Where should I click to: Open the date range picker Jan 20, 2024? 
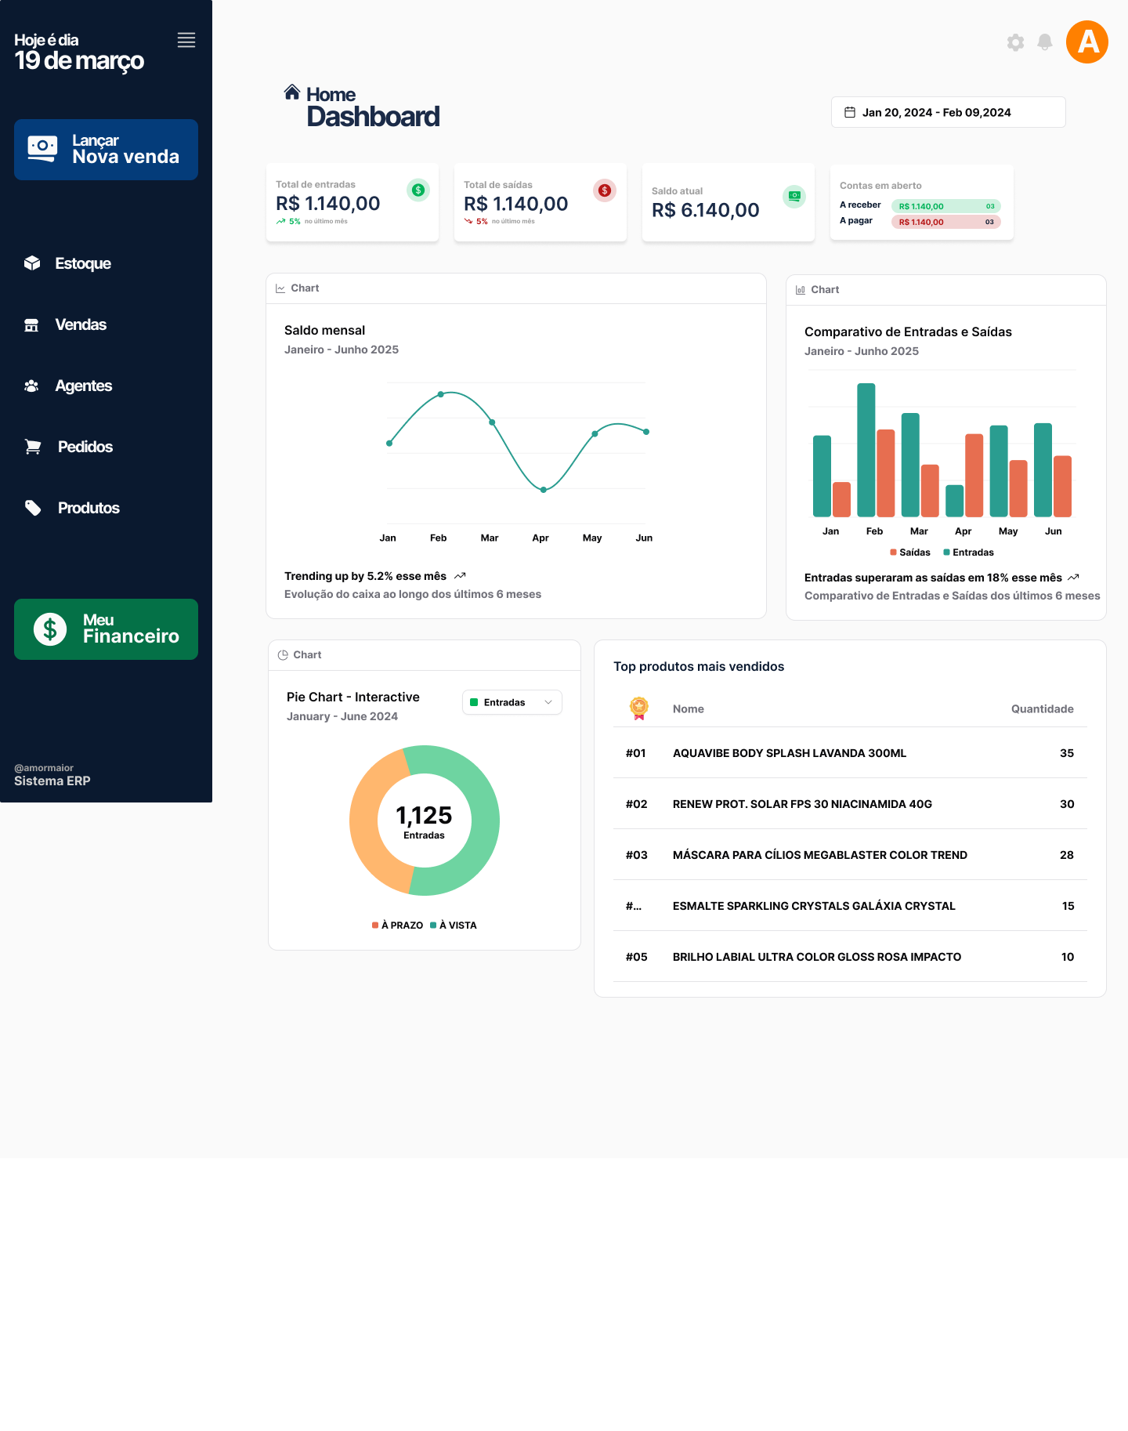pyautogui.click(x=948, y=112)
